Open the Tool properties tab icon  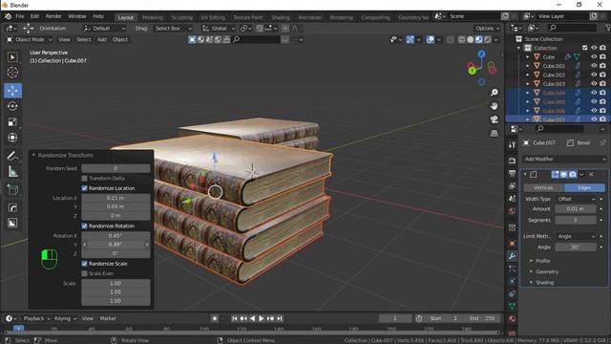(512, 144)
